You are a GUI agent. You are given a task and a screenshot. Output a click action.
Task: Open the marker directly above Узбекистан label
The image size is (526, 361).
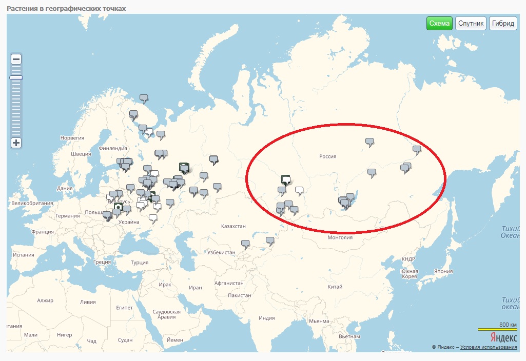coord(245,244)
